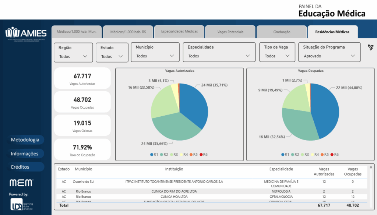The height and width of the screenshot is (215, 377).
Task: Click the table's vertical scrollbar handle
Action: point(371,168)
